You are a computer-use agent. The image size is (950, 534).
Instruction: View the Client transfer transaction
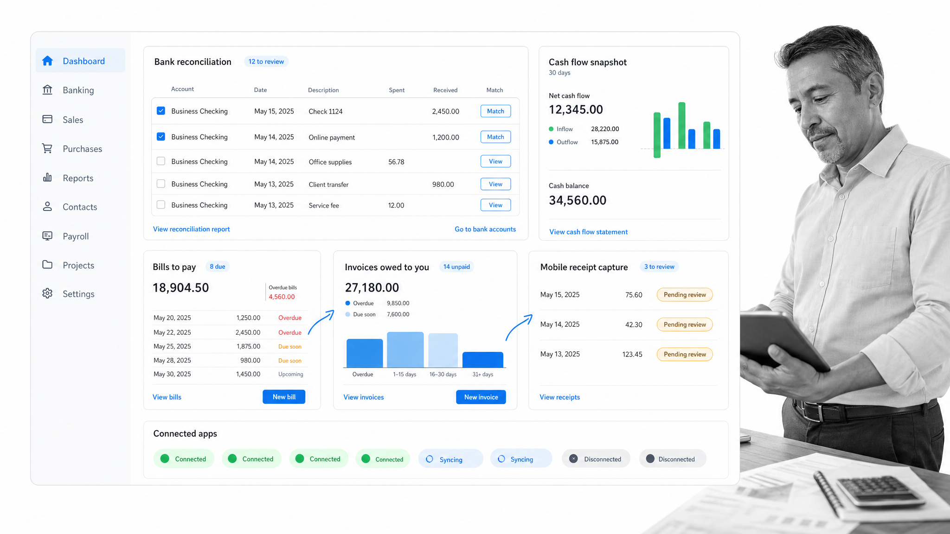coord(495,184)
